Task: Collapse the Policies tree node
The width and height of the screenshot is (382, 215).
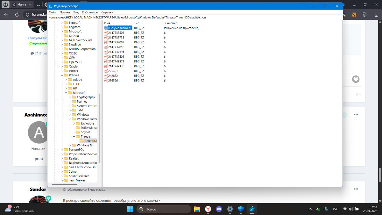Action: tap(62, 75)
